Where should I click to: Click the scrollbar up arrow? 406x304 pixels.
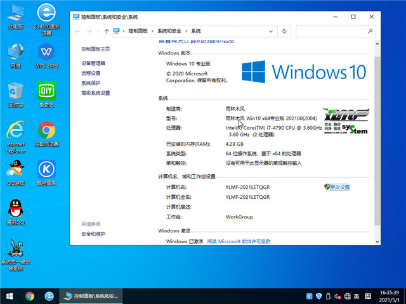tap(377, 44)
